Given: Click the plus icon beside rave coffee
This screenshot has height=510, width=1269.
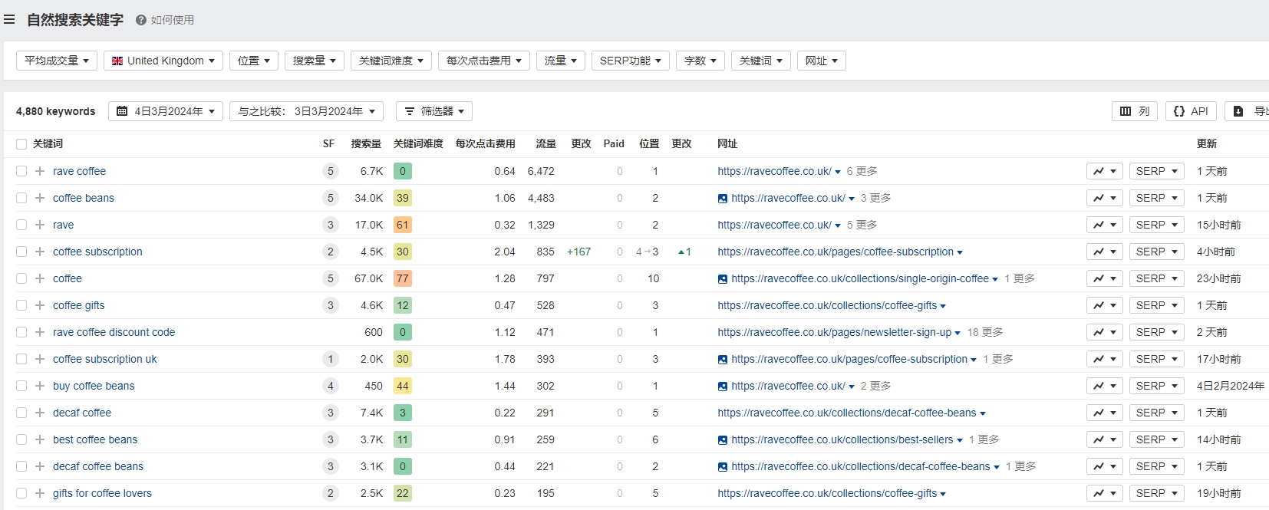Looking at the screenshot, I should click(40, 171).
